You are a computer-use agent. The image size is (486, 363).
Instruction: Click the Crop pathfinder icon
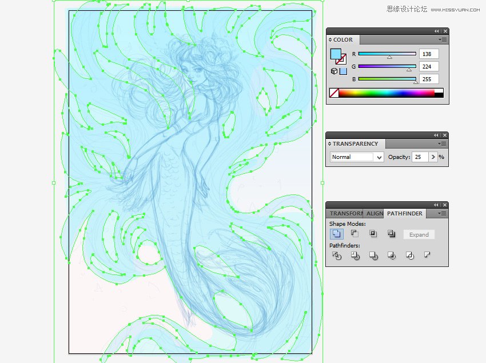click(x=392, y=256)
